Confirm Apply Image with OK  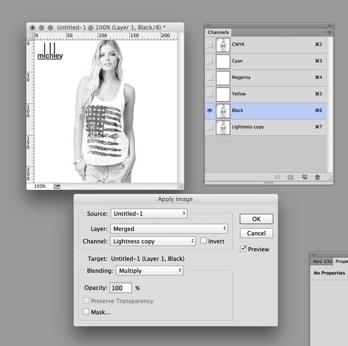(256, 219)
